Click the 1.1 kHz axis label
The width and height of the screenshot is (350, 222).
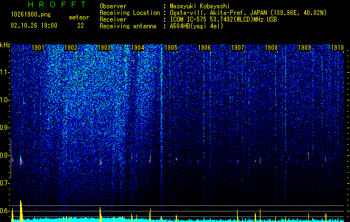(x=5, y=72)
